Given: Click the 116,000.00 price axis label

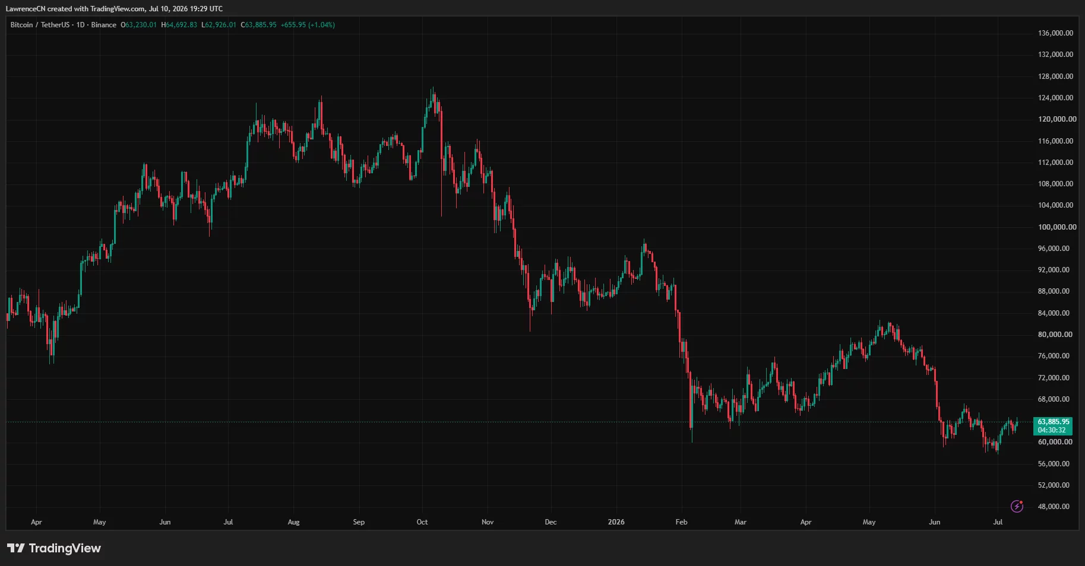Looking at the screenshot, I should (1055, 141).
